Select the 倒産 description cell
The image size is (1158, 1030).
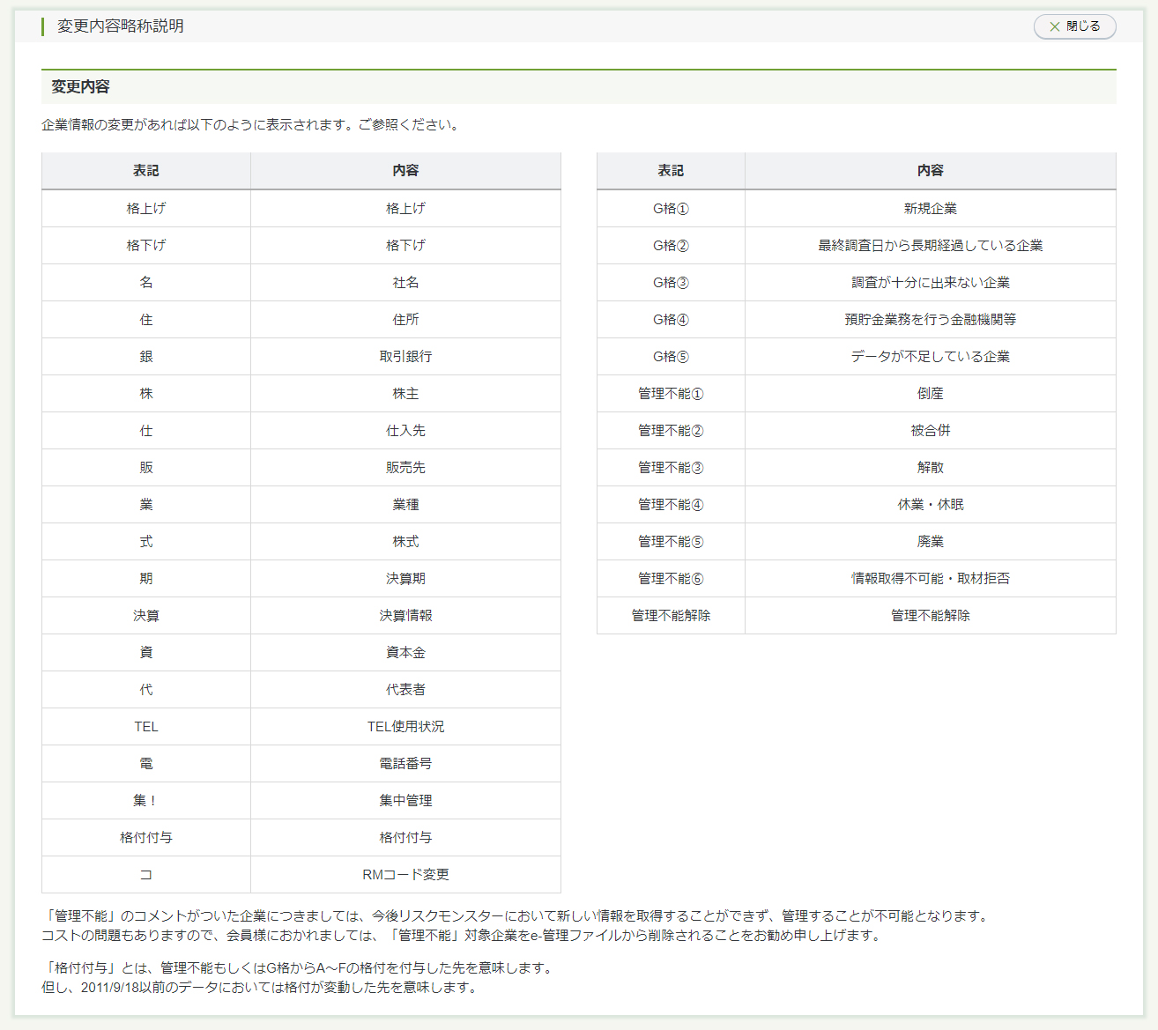pos(930,394)
